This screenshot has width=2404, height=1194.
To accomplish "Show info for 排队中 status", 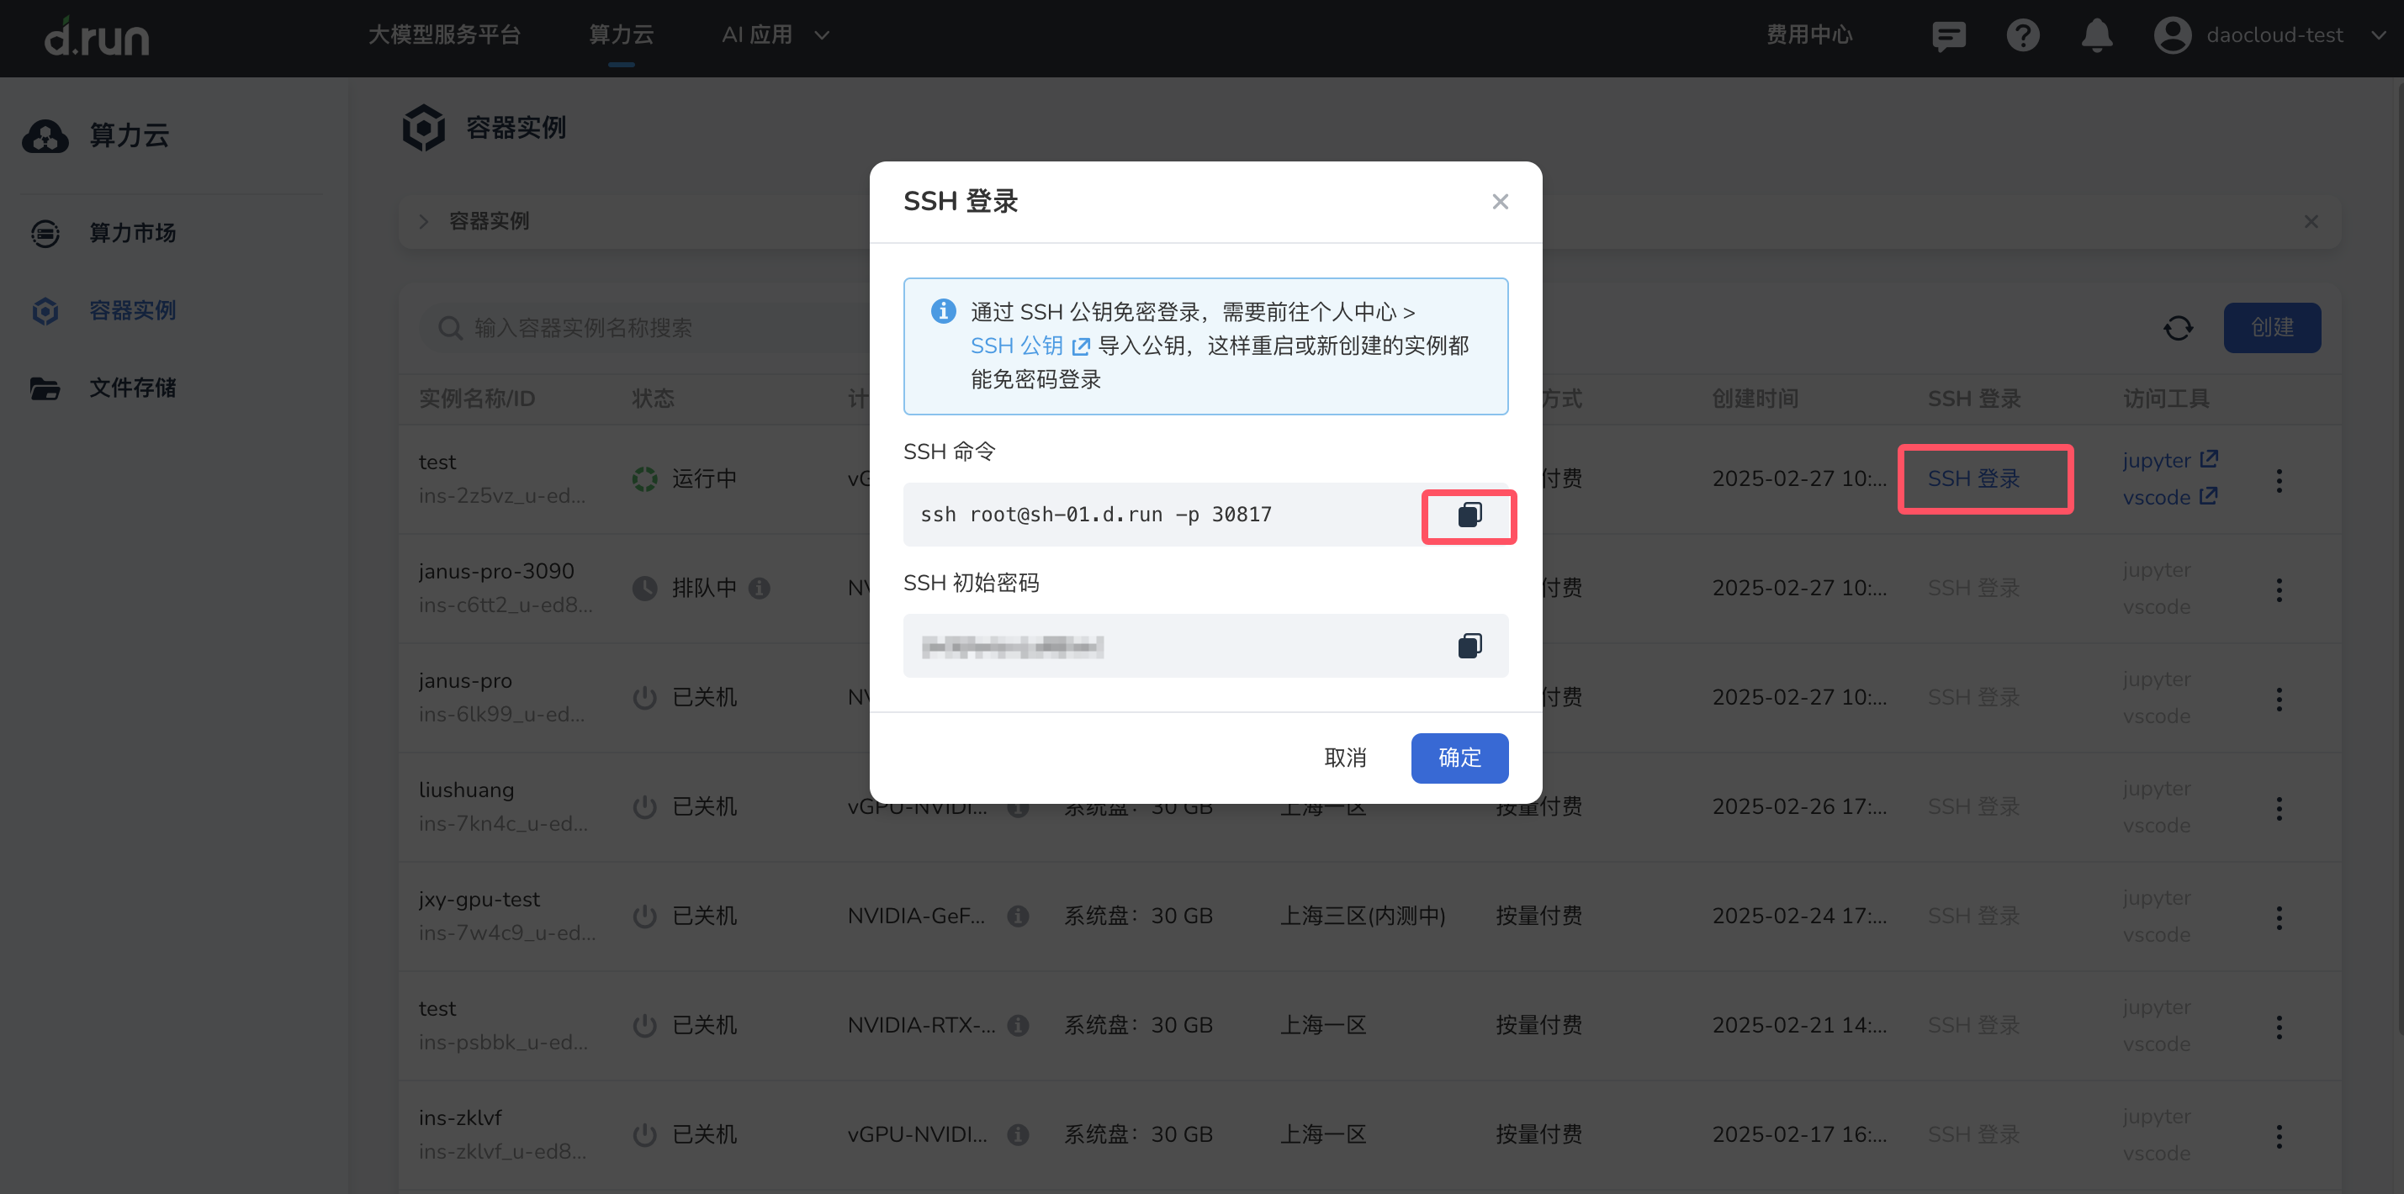I will 760,589.
